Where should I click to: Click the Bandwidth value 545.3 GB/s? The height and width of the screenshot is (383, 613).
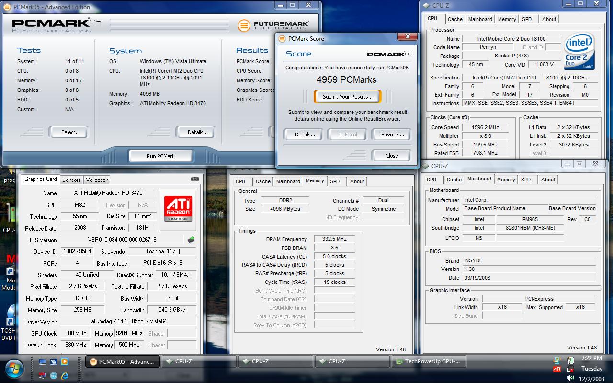tap(172, 310)
